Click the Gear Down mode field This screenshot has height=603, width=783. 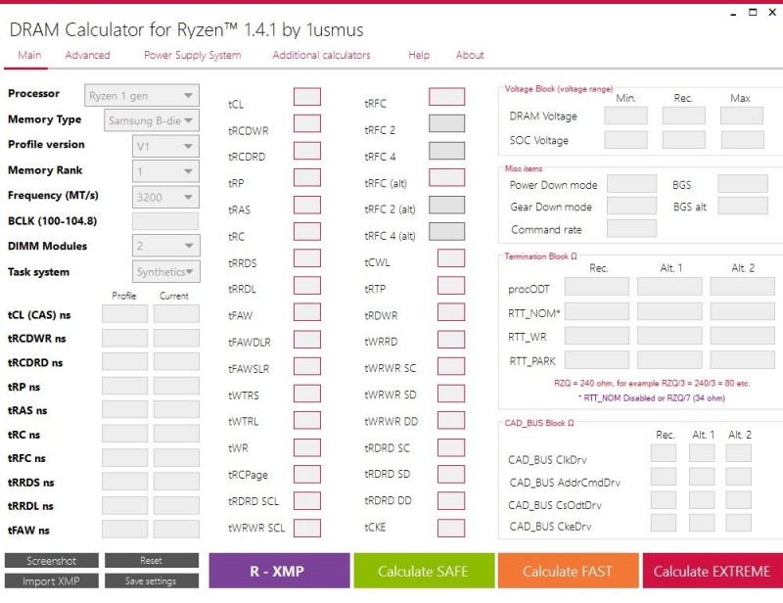click(x=631, y=206)
